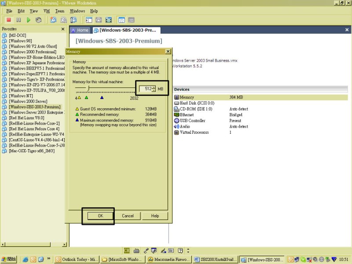Click the memory slider thumb
Image resolution: width=352 pixels, height=264 pixels.
[88, 88]
